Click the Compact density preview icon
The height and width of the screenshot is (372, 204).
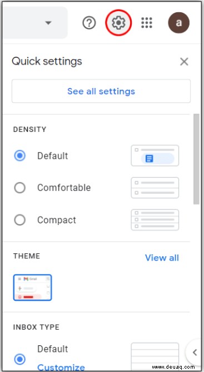click(x=155, y=220)
